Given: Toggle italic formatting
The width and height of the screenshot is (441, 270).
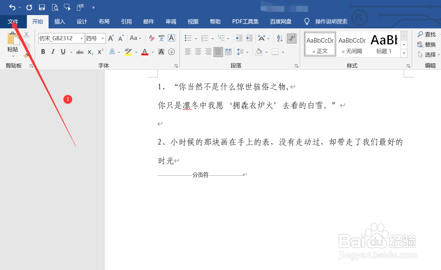Looking at the screenshot, I should (x=53, y=51).
